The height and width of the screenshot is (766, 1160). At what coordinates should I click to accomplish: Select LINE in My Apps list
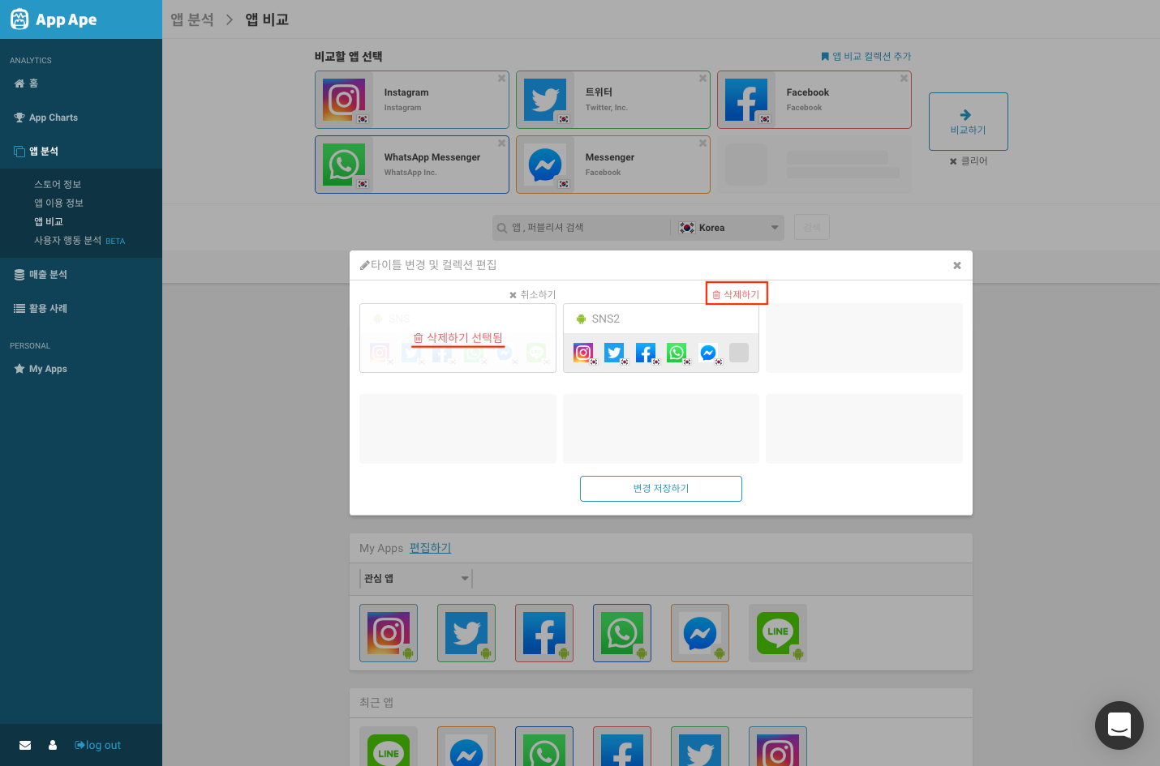pos(778,633)
